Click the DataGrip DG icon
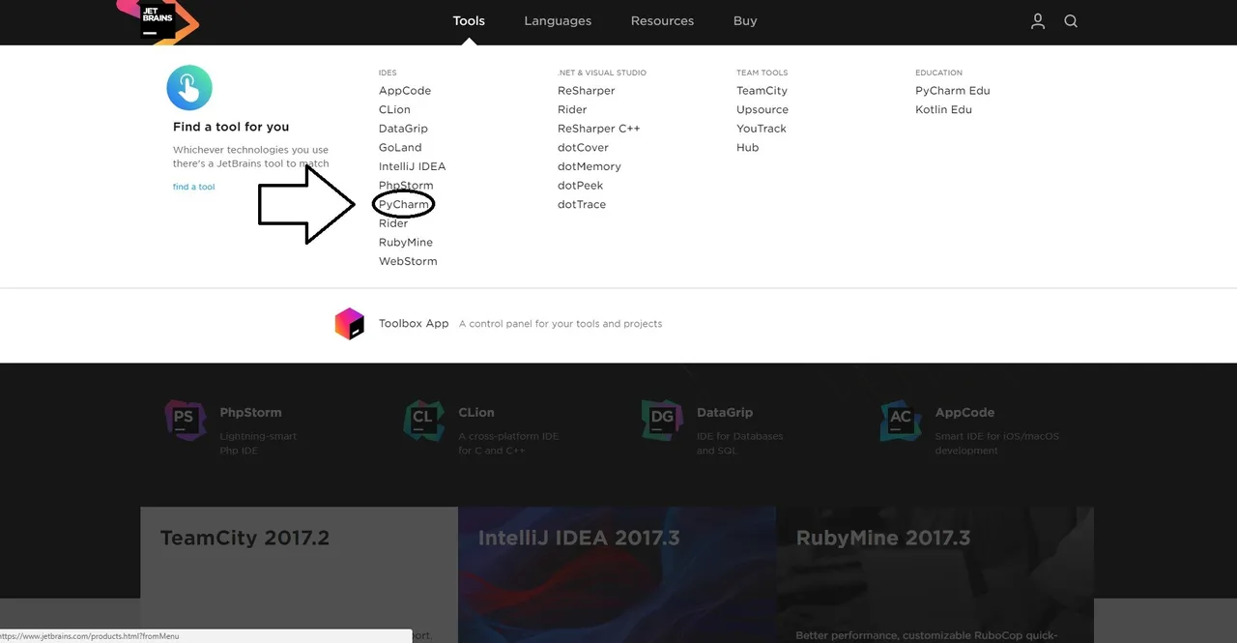1237x643 pixels. pos(662,420)
